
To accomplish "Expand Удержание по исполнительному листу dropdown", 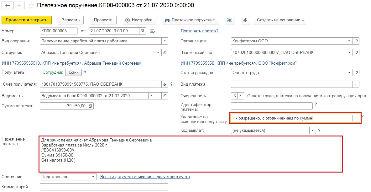I will tap(356, 118).
